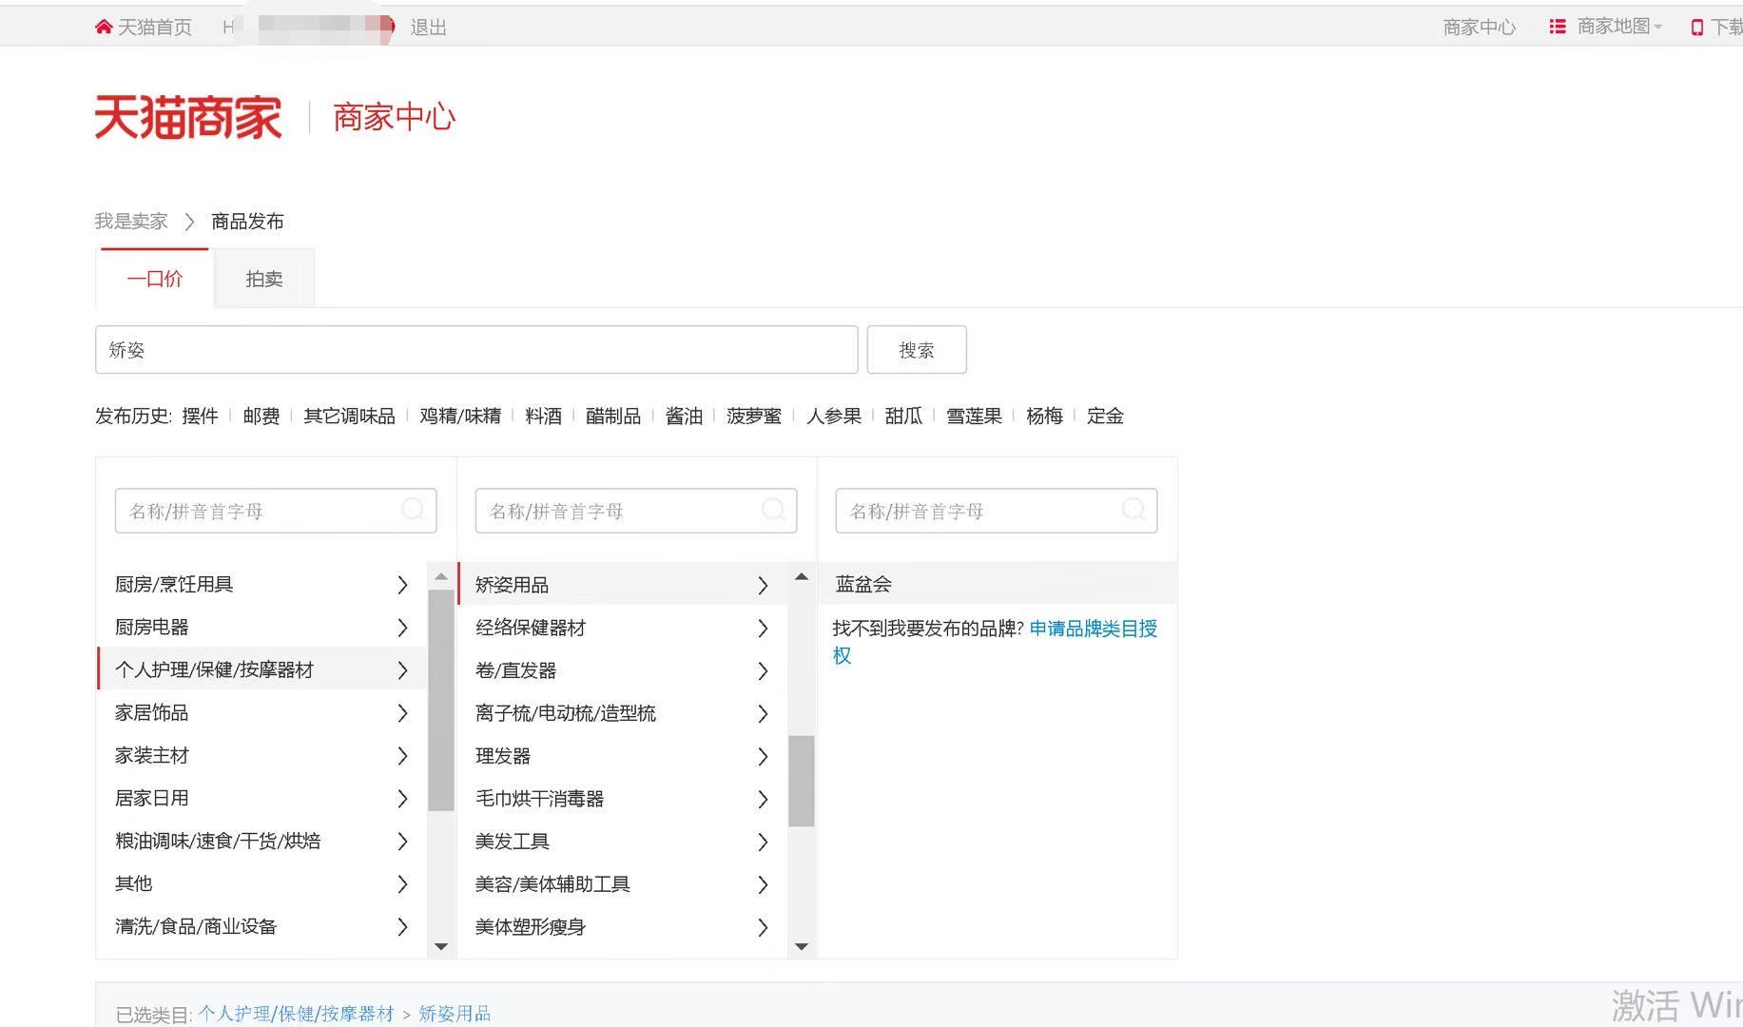The height and width of the screenshot is (1027, 1743).
Task: Select history item 鸡精/味精
Action: pos(460,416)
